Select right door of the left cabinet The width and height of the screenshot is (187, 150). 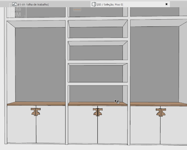tap(51, 124)
